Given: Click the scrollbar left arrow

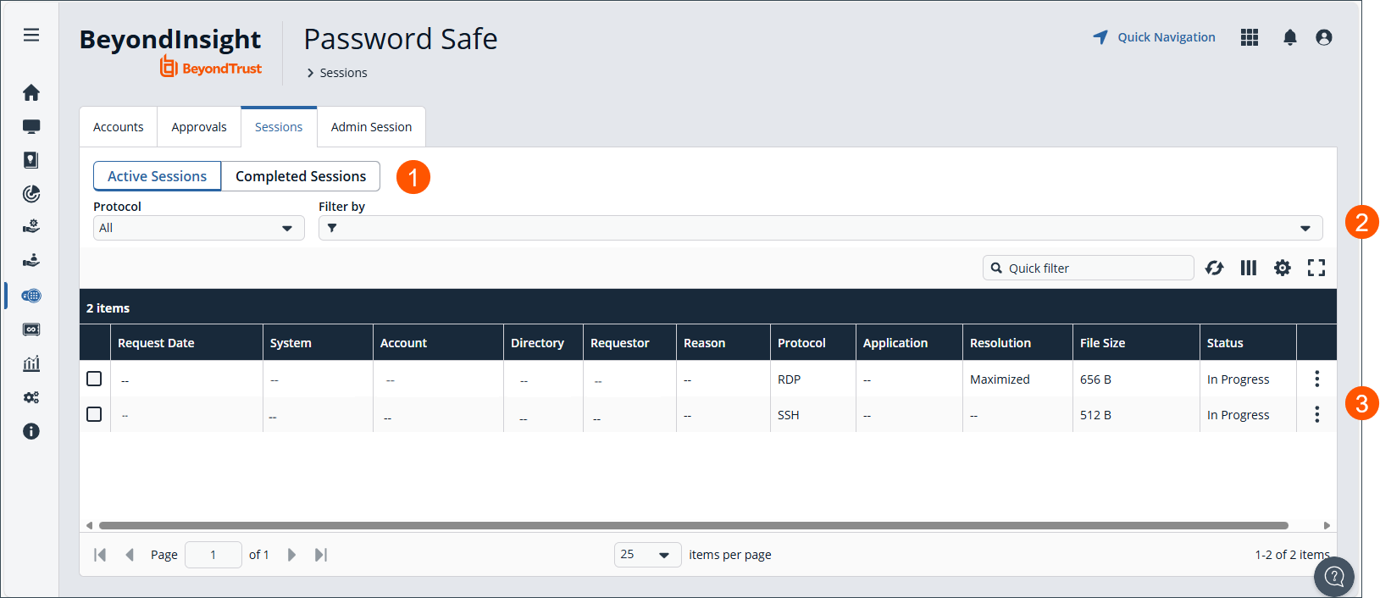Looking at the screenshot, I should point(89,525).
